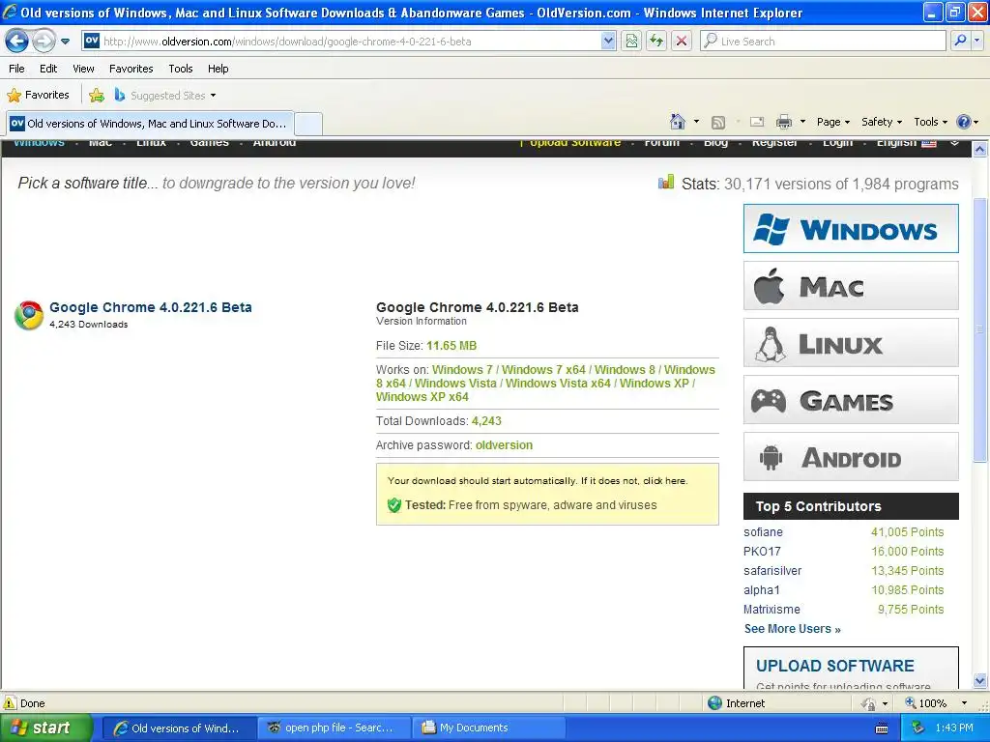The image size is (990, 742).
Task: Open the Edit menu
Action: pos(48,69)
